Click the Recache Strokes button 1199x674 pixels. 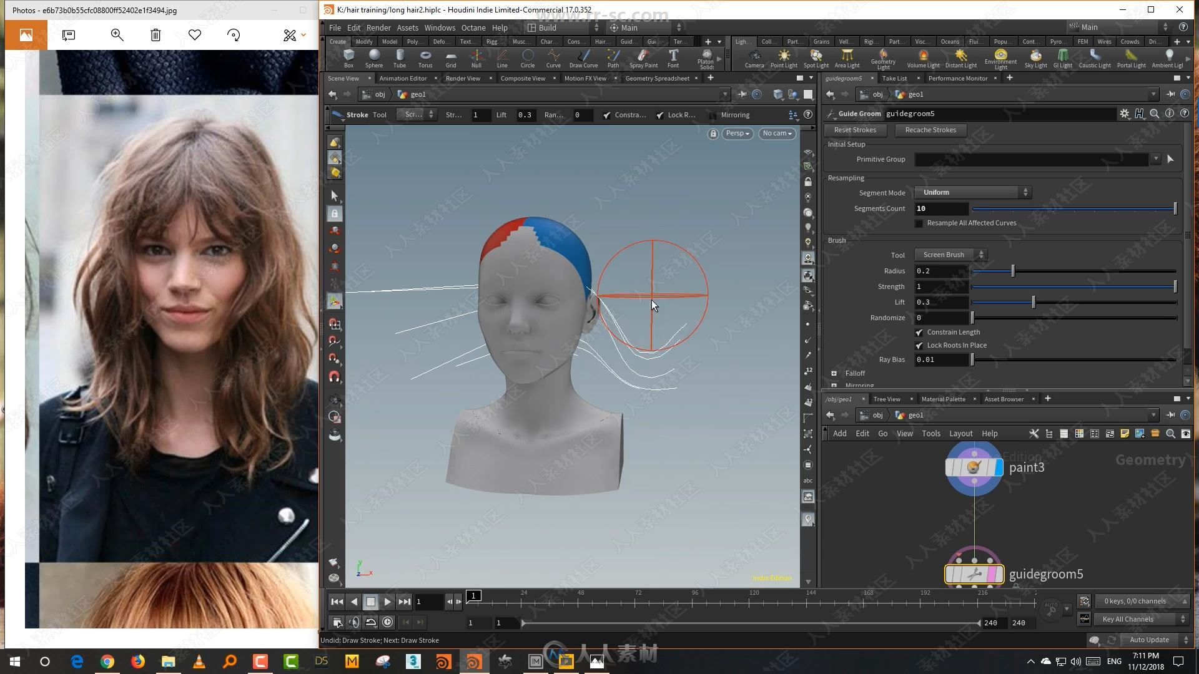click(x=930, y=129)
